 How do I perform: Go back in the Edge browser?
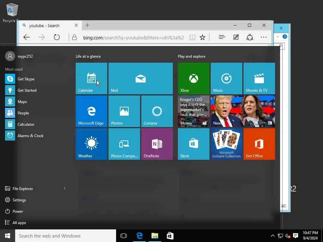tap(26, 37)
